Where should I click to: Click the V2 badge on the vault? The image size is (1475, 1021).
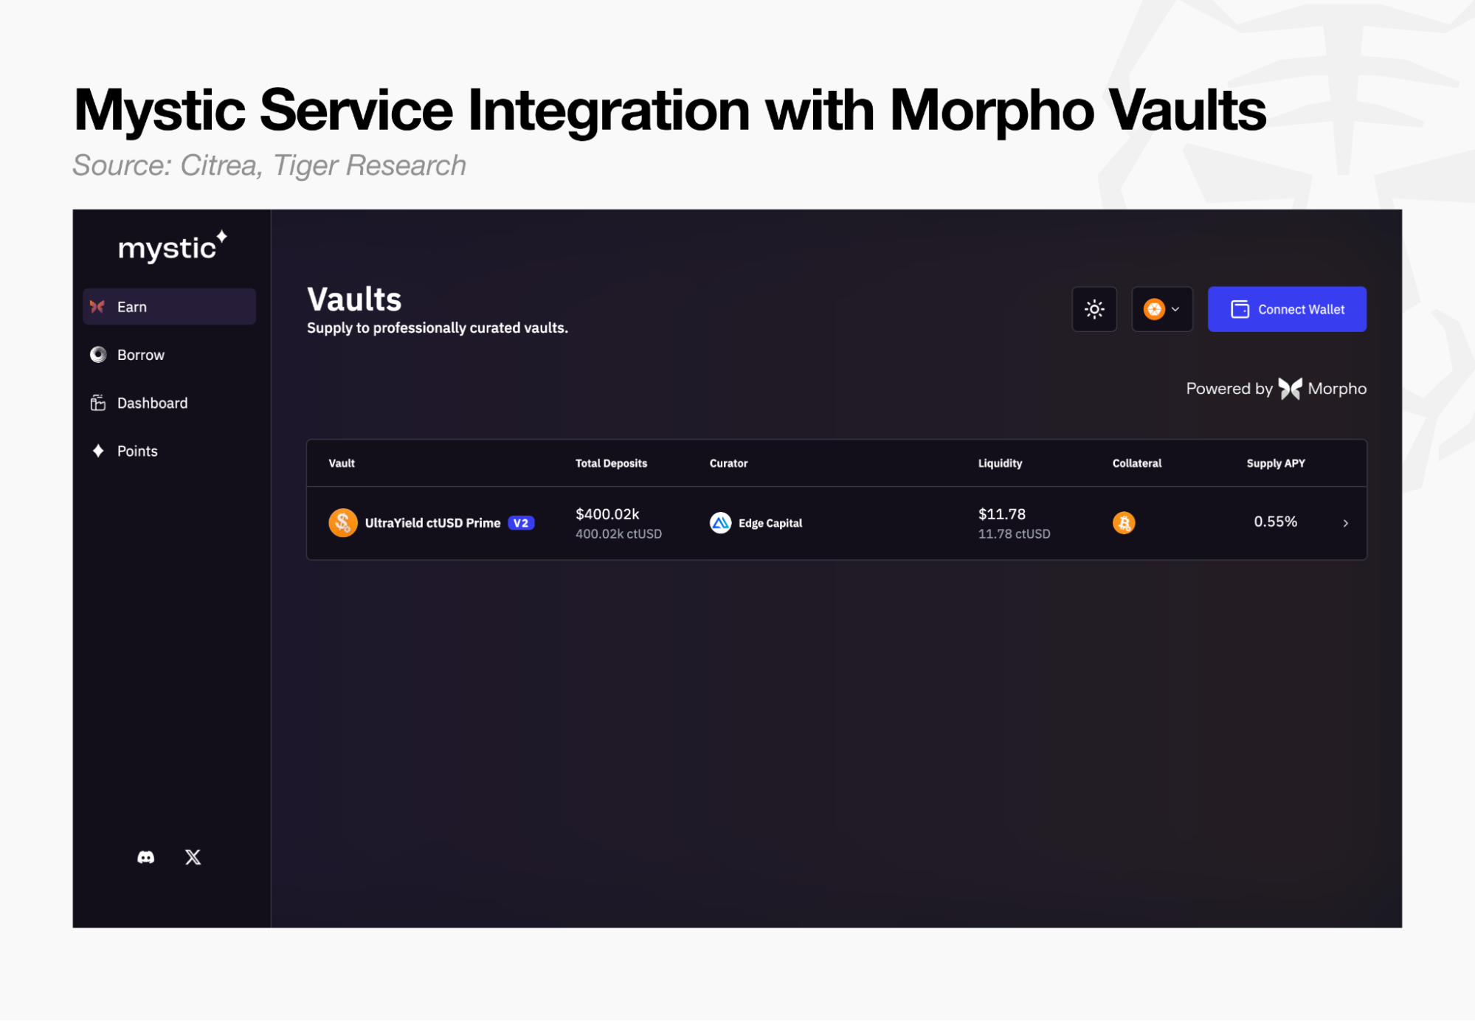(x=521, y=523)
